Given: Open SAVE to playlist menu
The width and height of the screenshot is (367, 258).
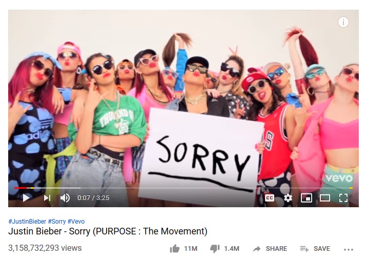Looking at the screenshot, I should 315,249.
